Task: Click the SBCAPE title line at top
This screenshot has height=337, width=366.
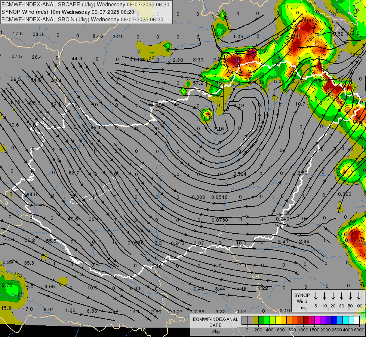Action: point(85,4)
